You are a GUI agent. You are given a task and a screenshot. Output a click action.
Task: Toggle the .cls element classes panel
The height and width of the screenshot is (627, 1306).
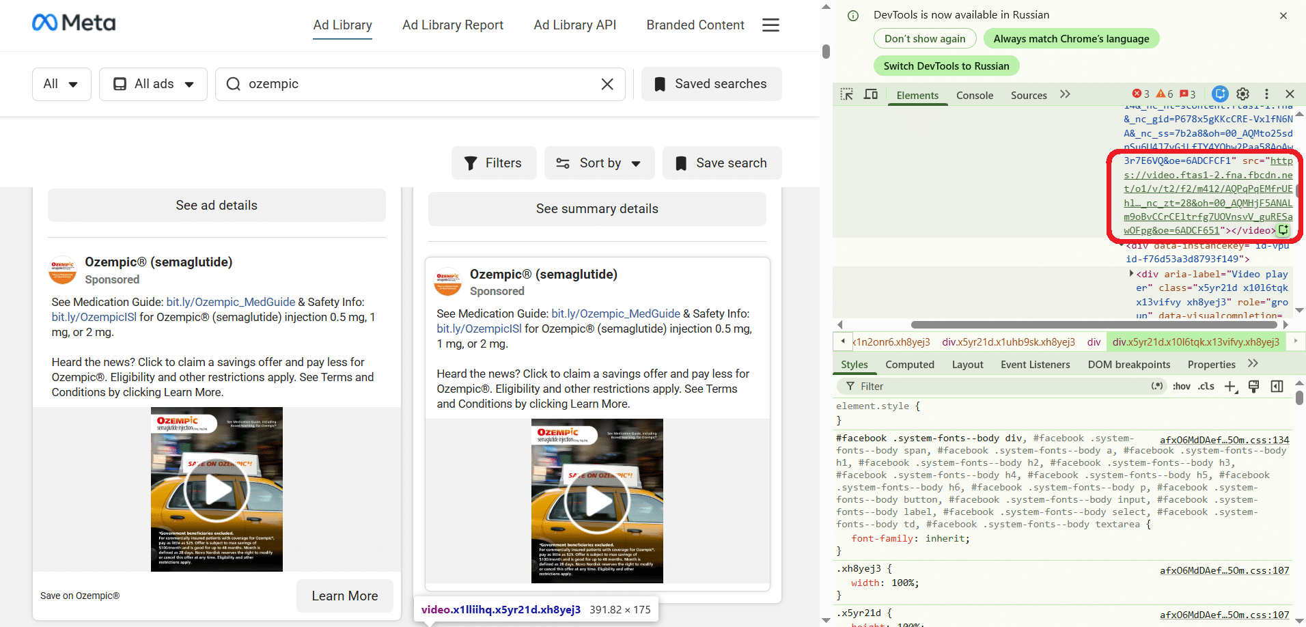1206,387
